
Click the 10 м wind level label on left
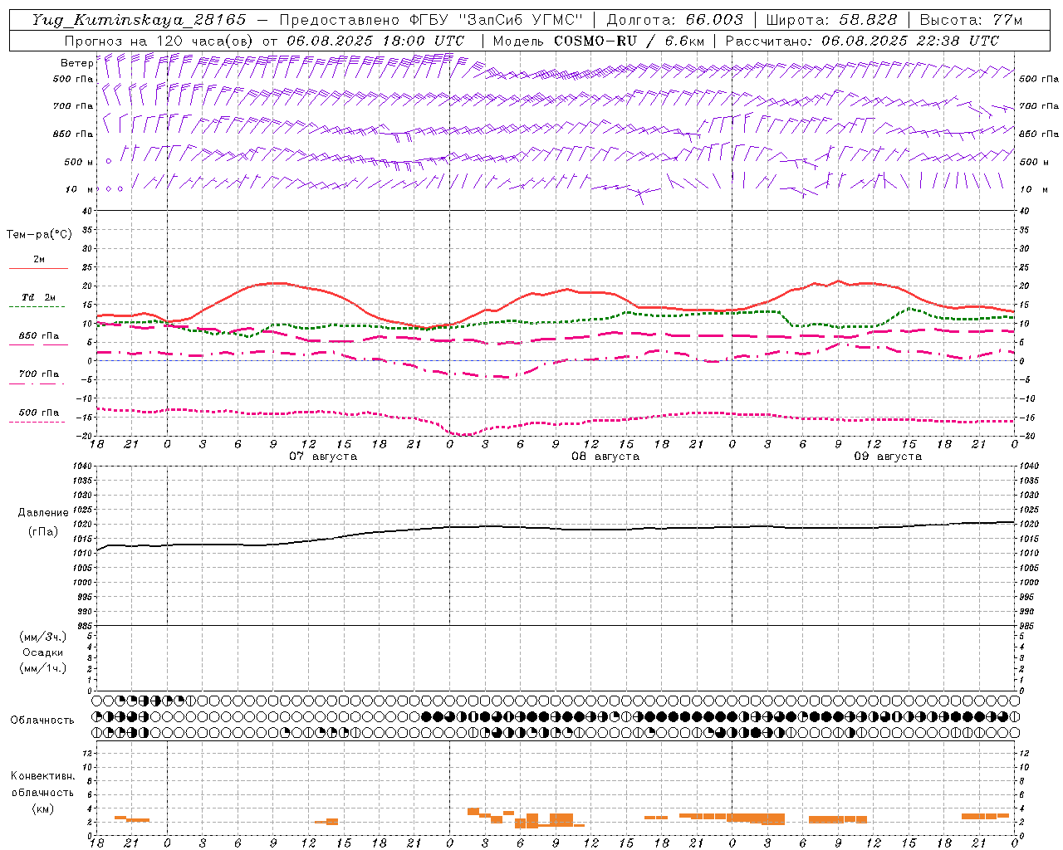pos(80,189)
